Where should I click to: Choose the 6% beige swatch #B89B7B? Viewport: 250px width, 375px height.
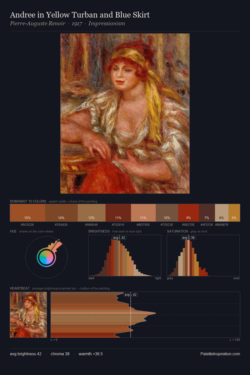point(221,213)
